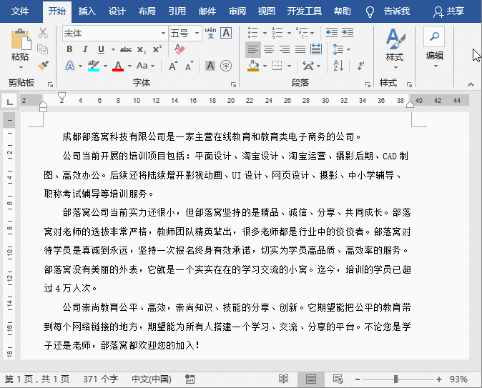This screenshot has width=482, height=388.
Task: Click the Clear Formatting eraser icon
Action: point(179,49)
